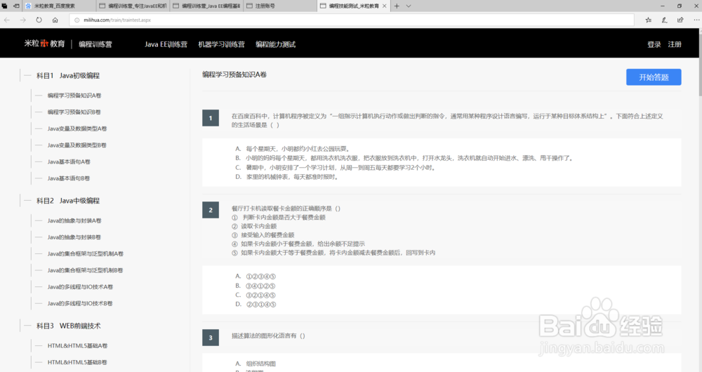Switch to the 米粒教育_百度搜索 tab
This screenshot has width=702, height=372.
pos(59,6)
